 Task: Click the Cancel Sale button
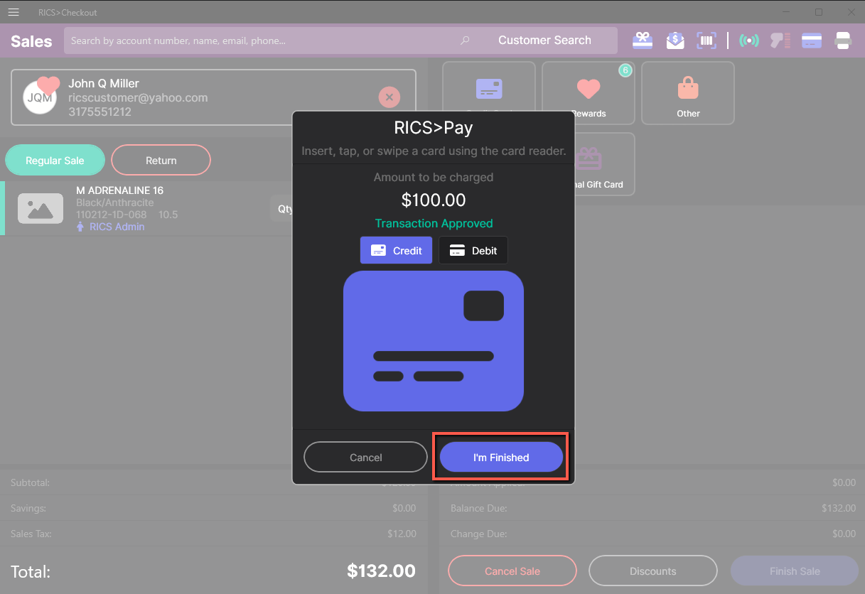coord(512,571)
